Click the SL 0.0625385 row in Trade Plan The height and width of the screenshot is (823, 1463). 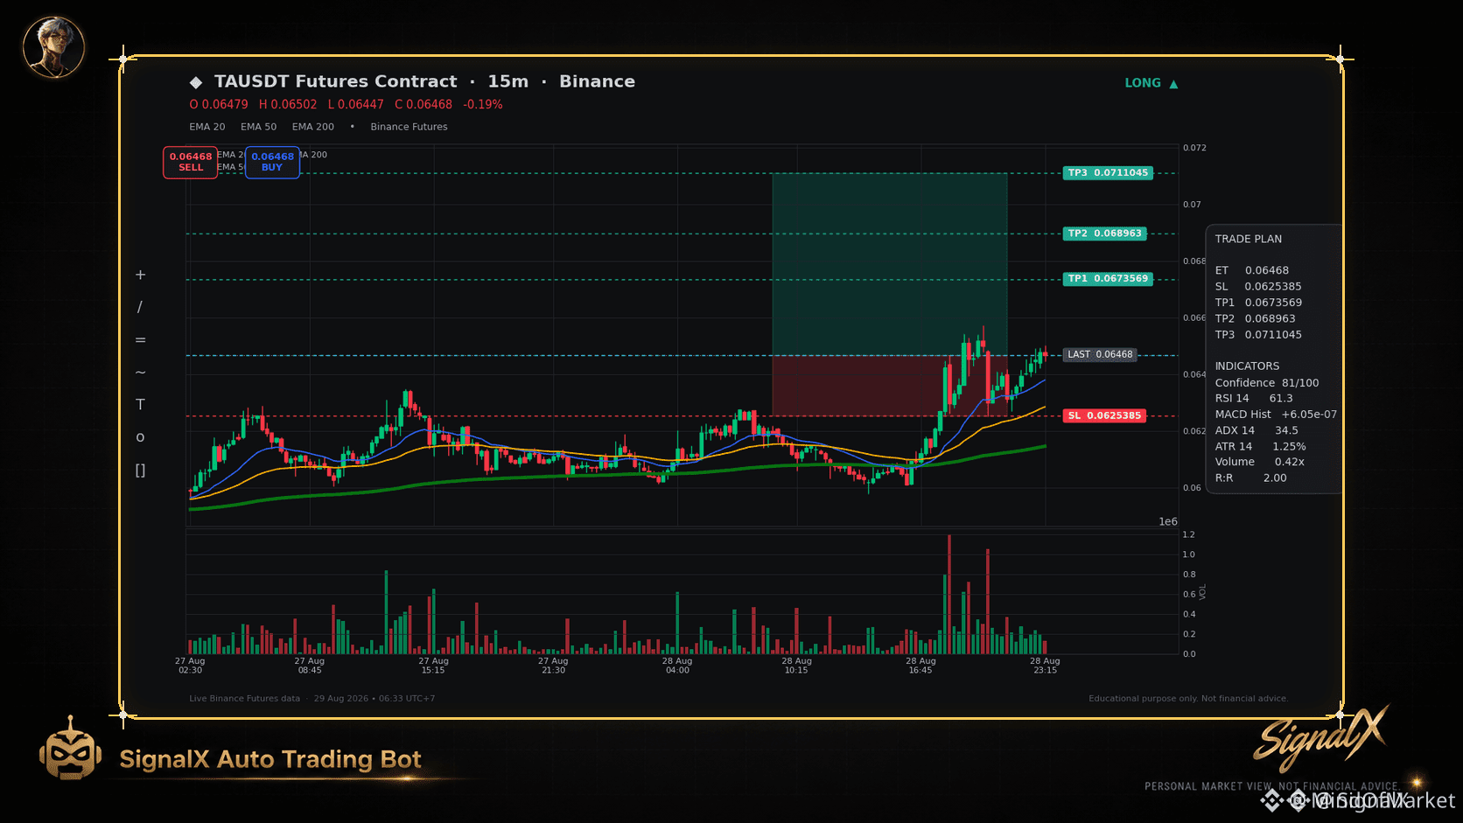pyautogui.click(x=1258, y=287)
